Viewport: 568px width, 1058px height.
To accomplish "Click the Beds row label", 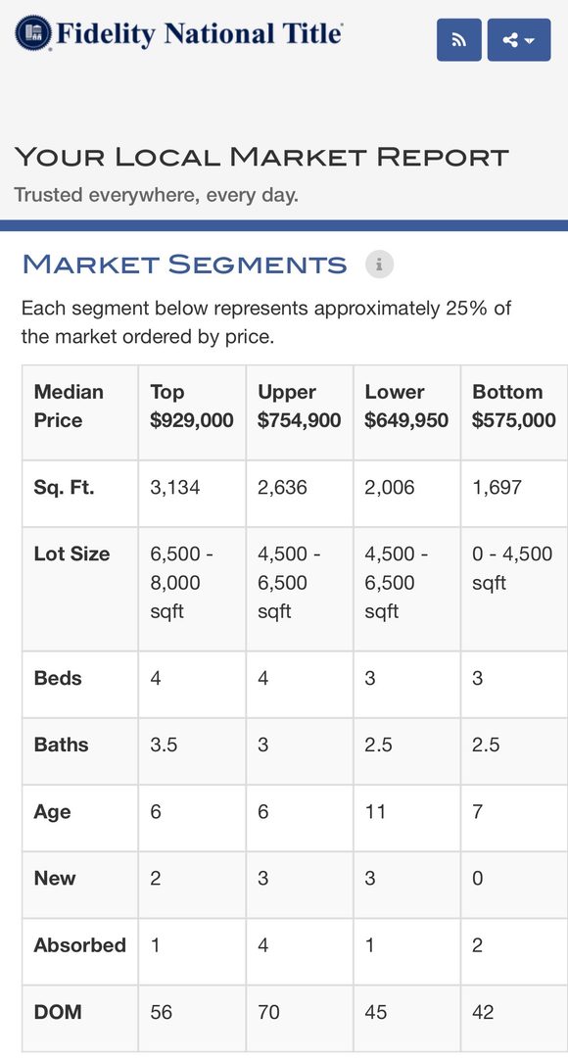I will click(x=58, y=678).
